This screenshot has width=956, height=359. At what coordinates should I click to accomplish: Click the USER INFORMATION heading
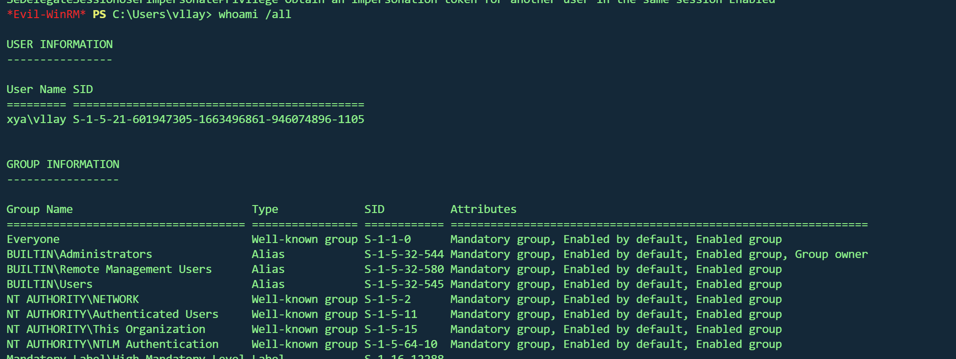[60, 45]
